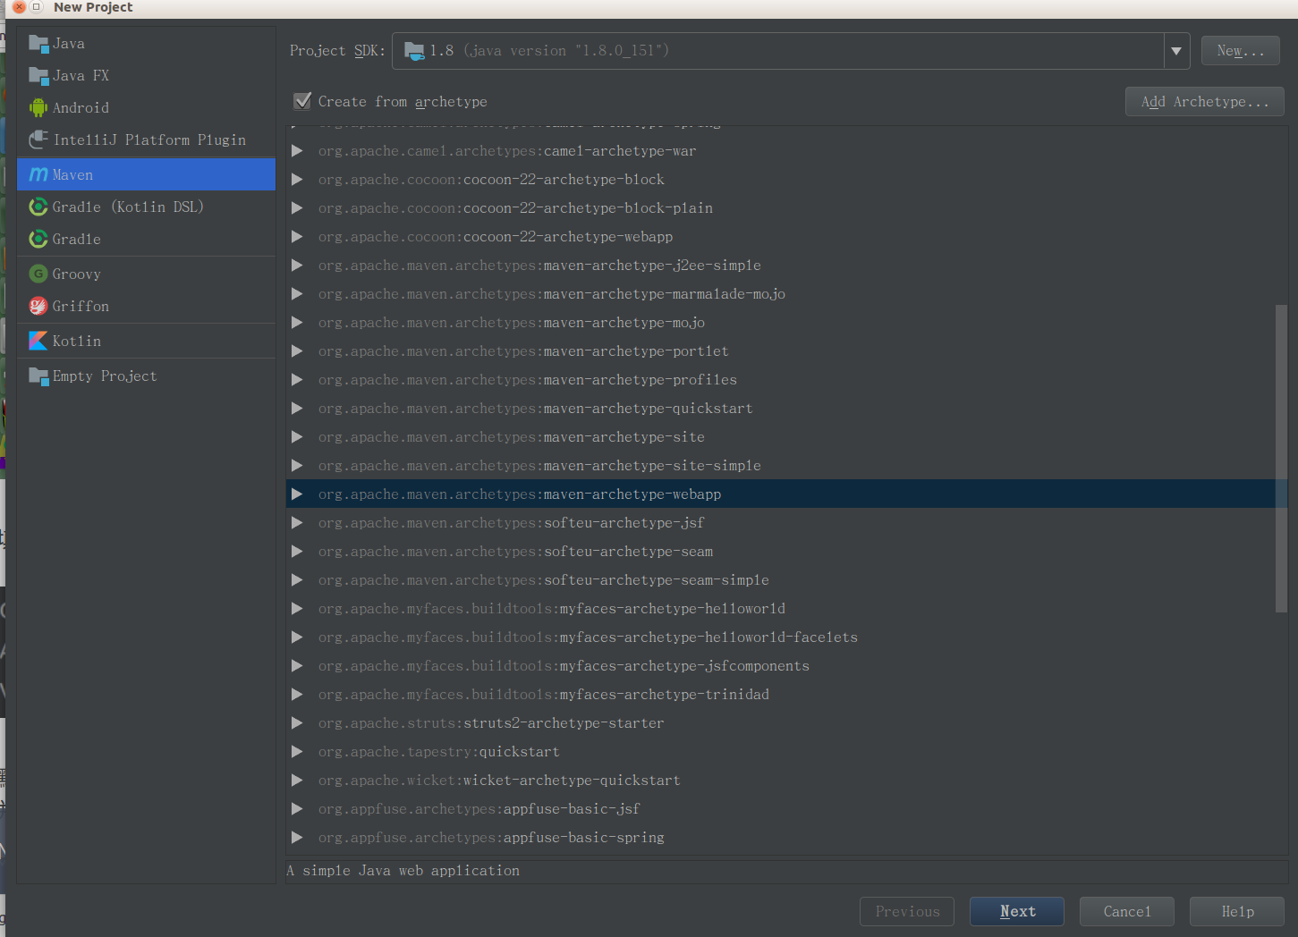Screen dimensions: 1298x937
Task: Click the Android robot icon
Action: pos(38,108)
